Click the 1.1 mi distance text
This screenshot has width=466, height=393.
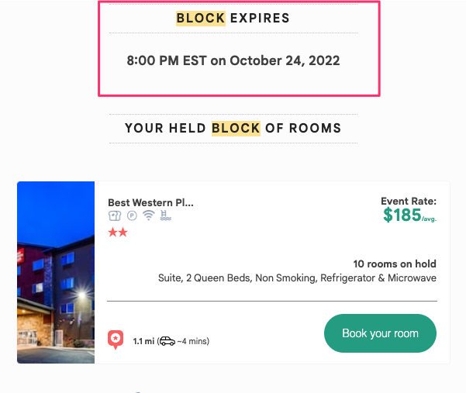(x=143, y=341)
